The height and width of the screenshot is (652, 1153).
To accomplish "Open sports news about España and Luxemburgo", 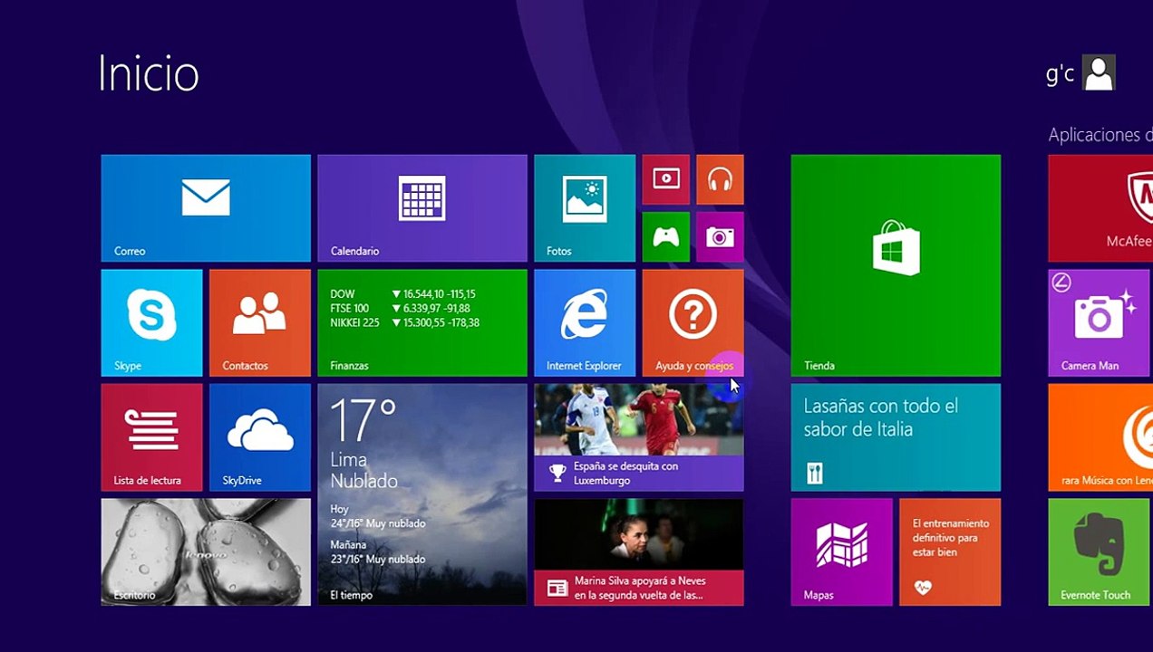I will tap(639, 437).
